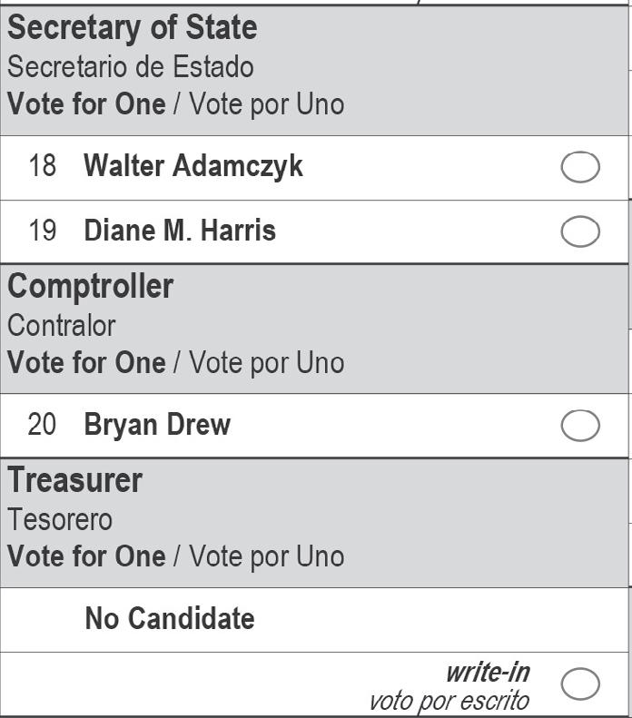The image size is (632, 718).
Task: Fill the oval for Walter Adamczyk
Action: 580,167
